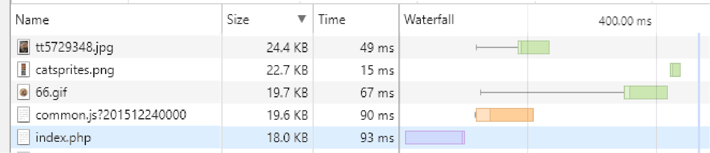Click the catsprites.png file icon
This screenshot has width=710, height=153.
coord(23,69)
